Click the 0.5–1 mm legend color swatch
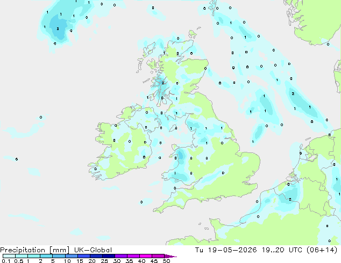This screenshot has height=263, width=341. [22, 256]
